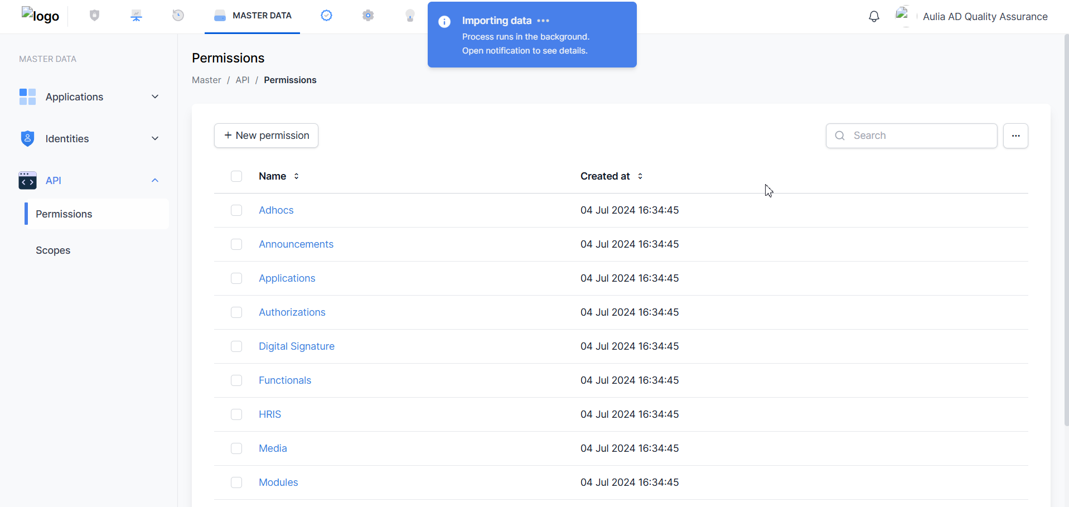
Task: Select Scopes in the sidebar
Action: [53, 250]
